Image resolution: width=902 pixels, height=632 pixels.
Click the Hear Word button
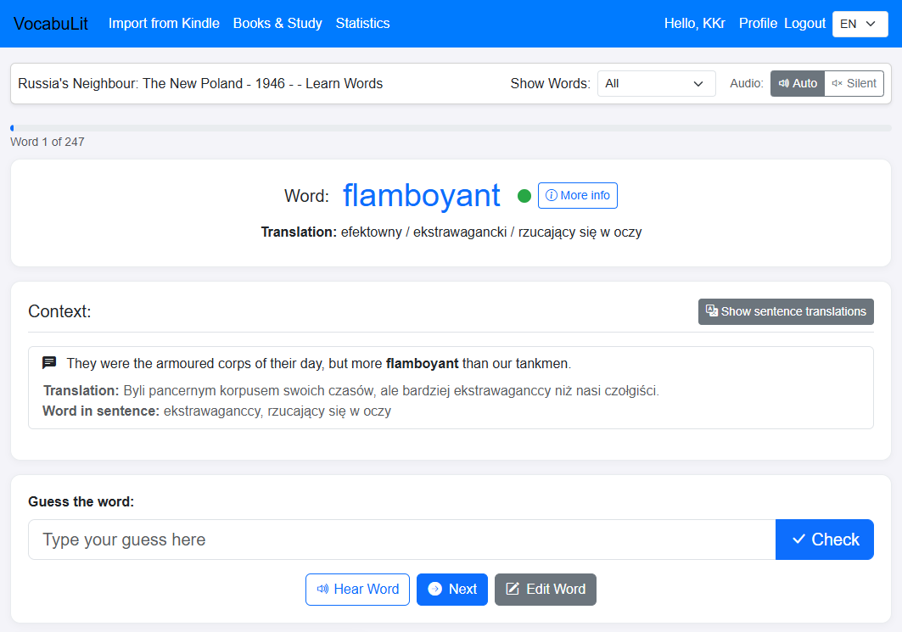pyautogui.click(x=357, y=590)
